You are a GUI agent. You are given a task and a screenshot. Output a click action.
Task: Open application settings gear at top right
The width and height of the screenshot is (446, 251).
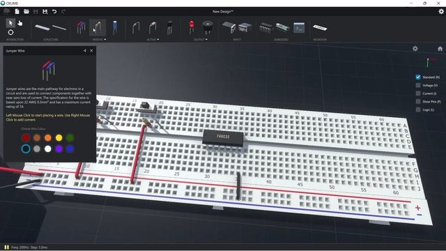point(441,11)
